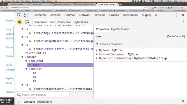
Task: Open the Control link in sidebar
Action: click(x=10, y=56)
